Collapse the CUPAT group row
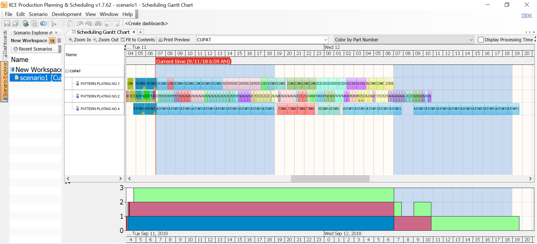 coord(67,71)
